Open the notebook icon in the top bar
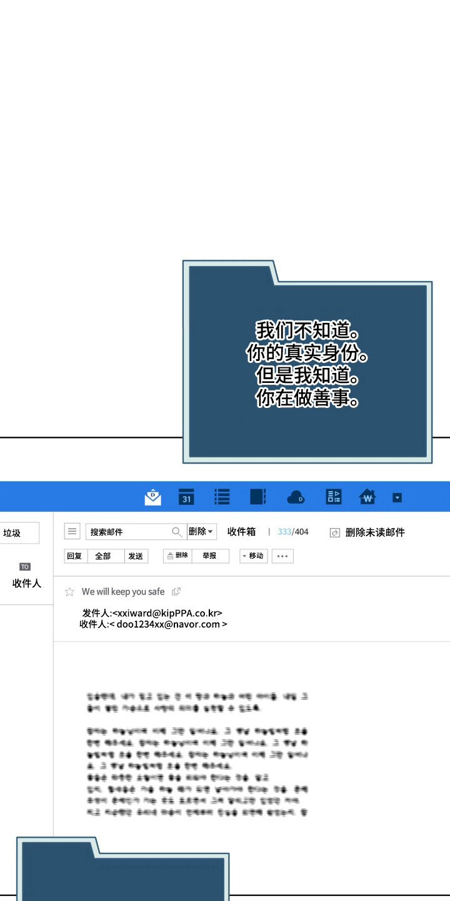 (x=257, y=497)
